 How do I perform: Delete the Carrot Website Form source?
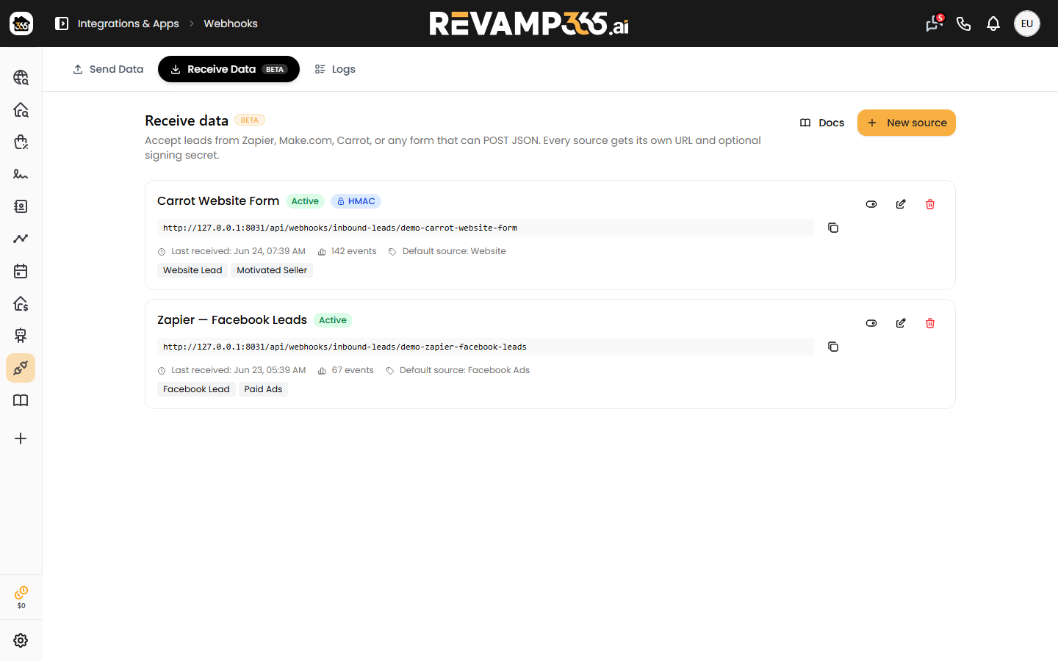(930, 204)
